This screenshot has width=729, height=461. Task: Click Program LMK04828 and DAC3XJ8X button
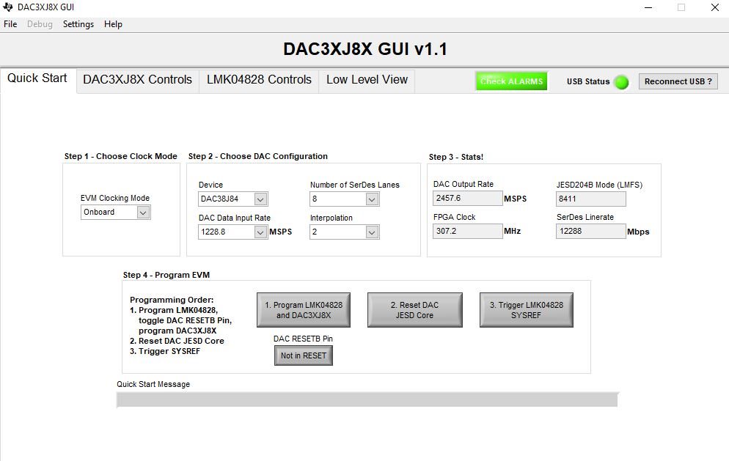point(303,310)
